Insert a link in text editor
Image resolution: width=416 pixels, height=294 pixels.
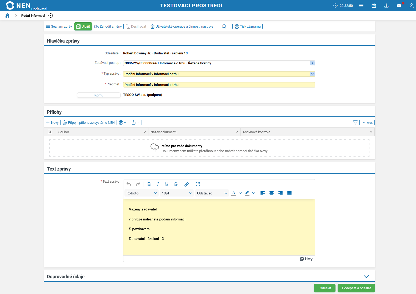187,184
